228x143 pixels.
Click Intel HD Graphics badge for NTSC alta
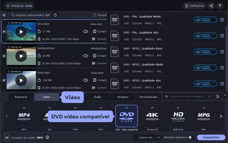(205, 84)
